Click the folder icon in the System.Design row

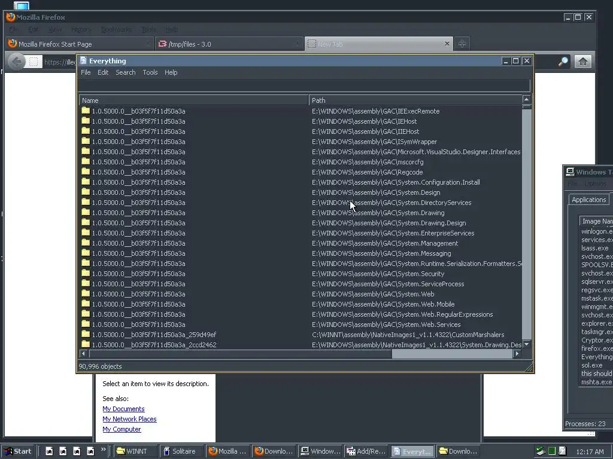(x=86, y=192)
